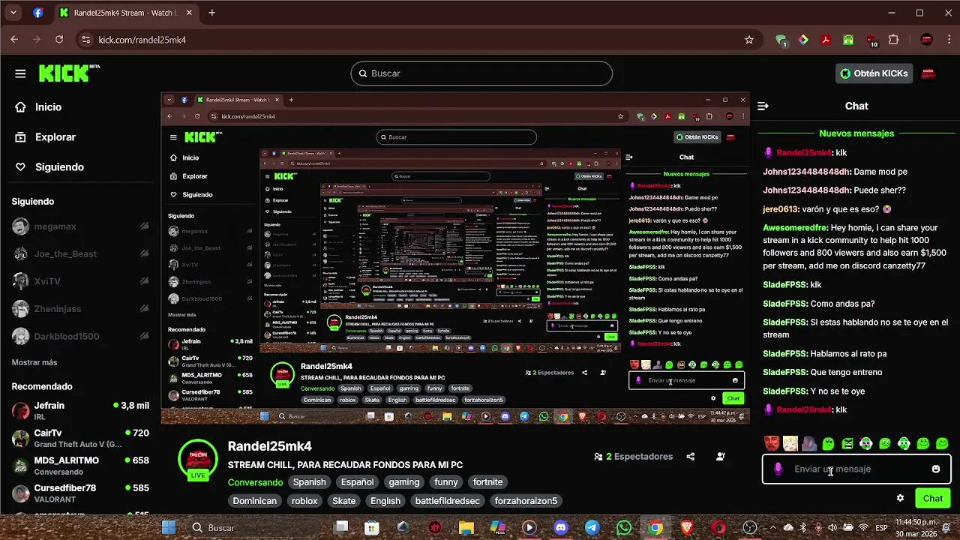This screenshot has width=960, height=540.
Task: Select the fortnite tag
Action: 487,482
